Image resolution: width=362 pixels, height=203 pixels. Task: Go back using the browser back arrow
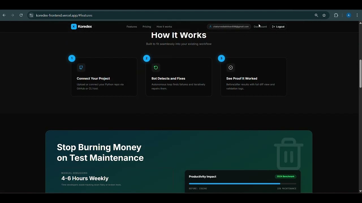click(4, 15)
